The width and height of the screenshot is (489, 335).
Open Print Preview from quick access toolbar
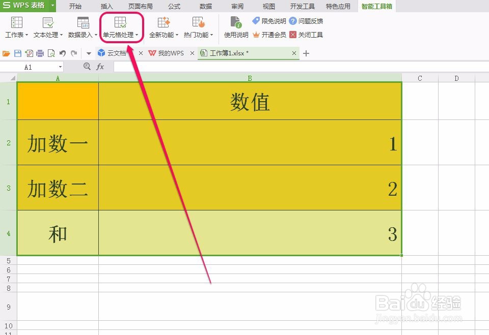pyautogui.click(x=50, y=53)
